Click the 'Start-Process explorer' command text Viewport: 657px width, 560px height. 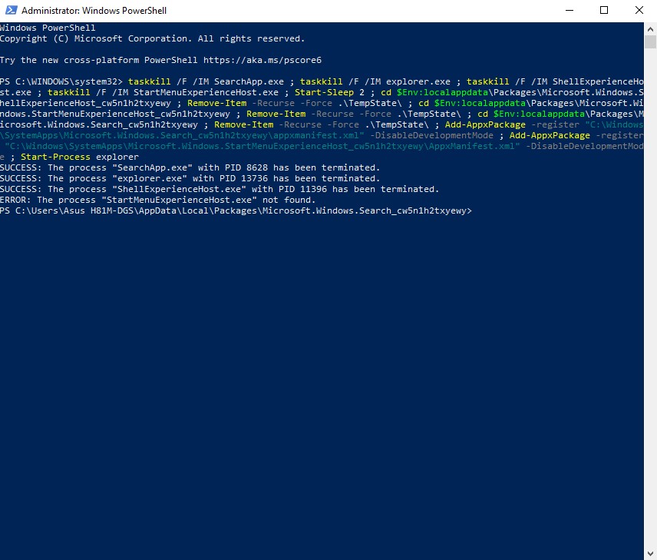tap(80, 157)
